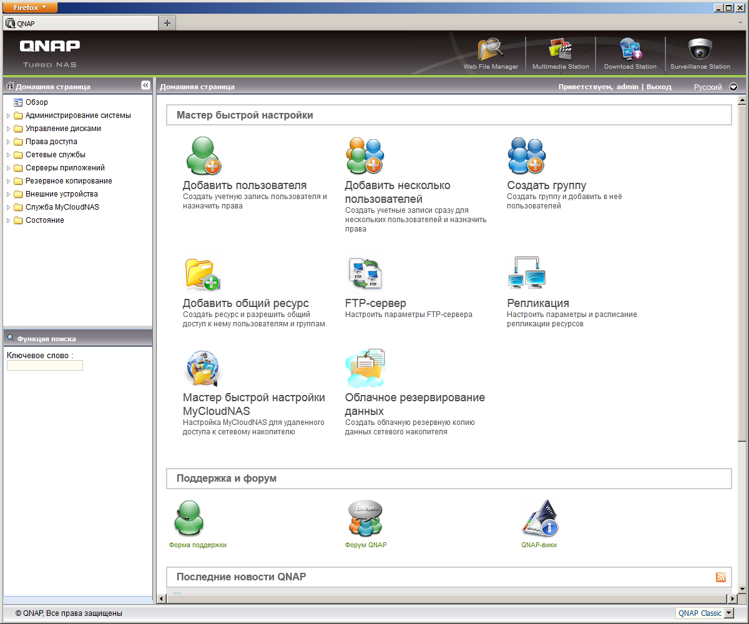The height and width of the screenshot is (624, 749).
Task: Click the horizontal scrollbar left arrow
Action: pos(161,599)
